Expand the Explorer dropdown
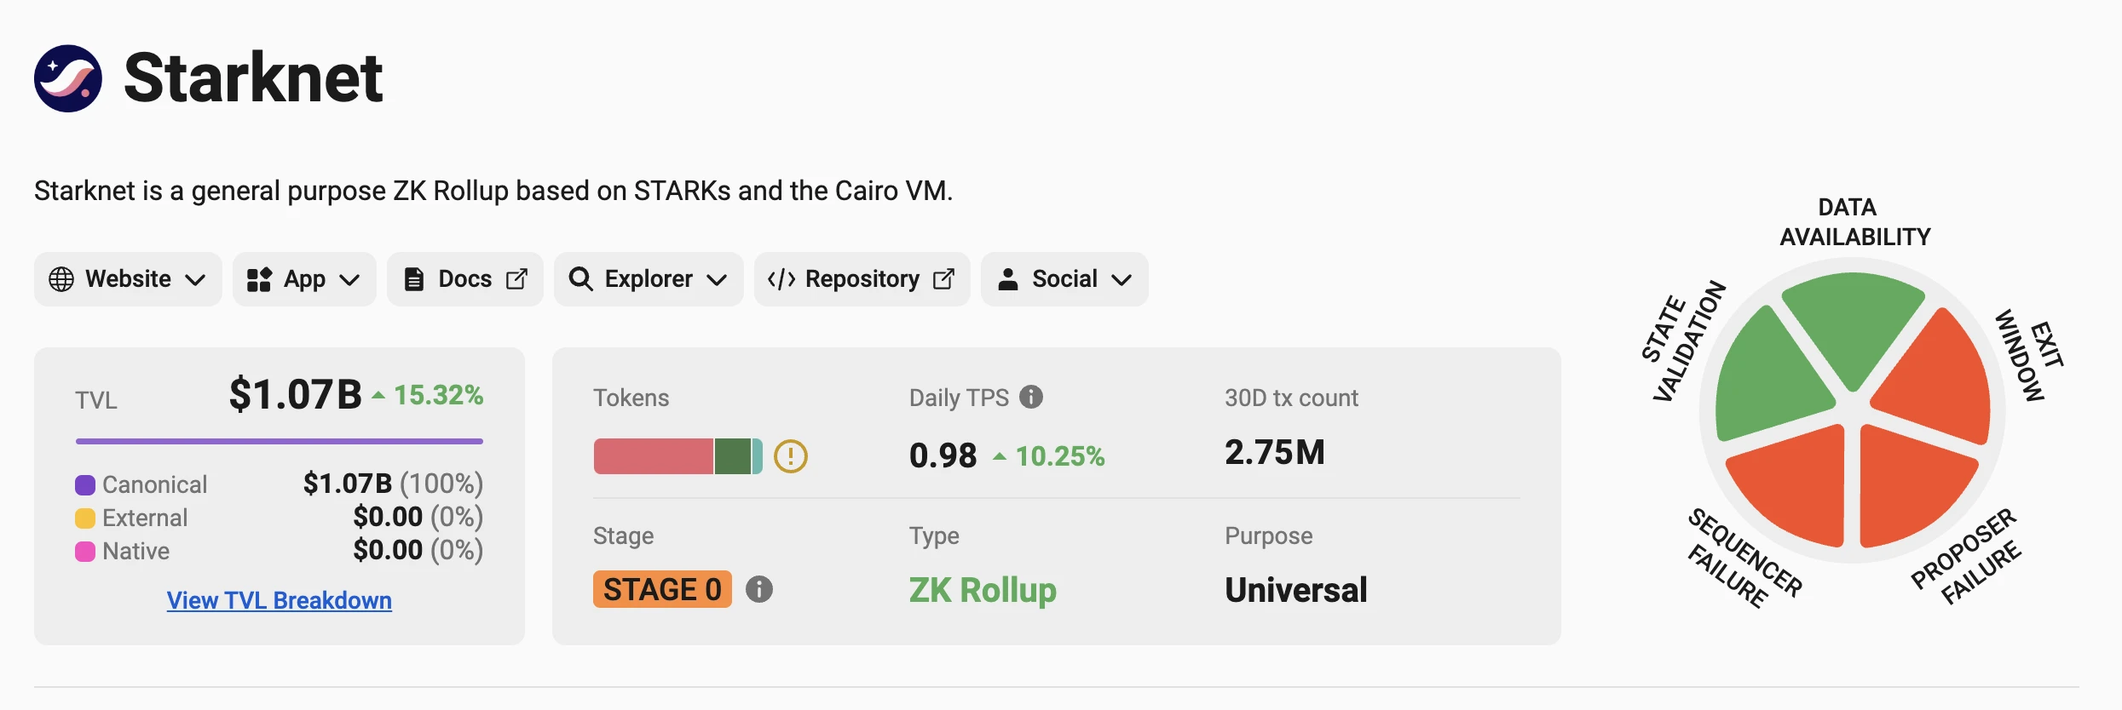This screenshot has width=2122, height=710. point(649,279)
